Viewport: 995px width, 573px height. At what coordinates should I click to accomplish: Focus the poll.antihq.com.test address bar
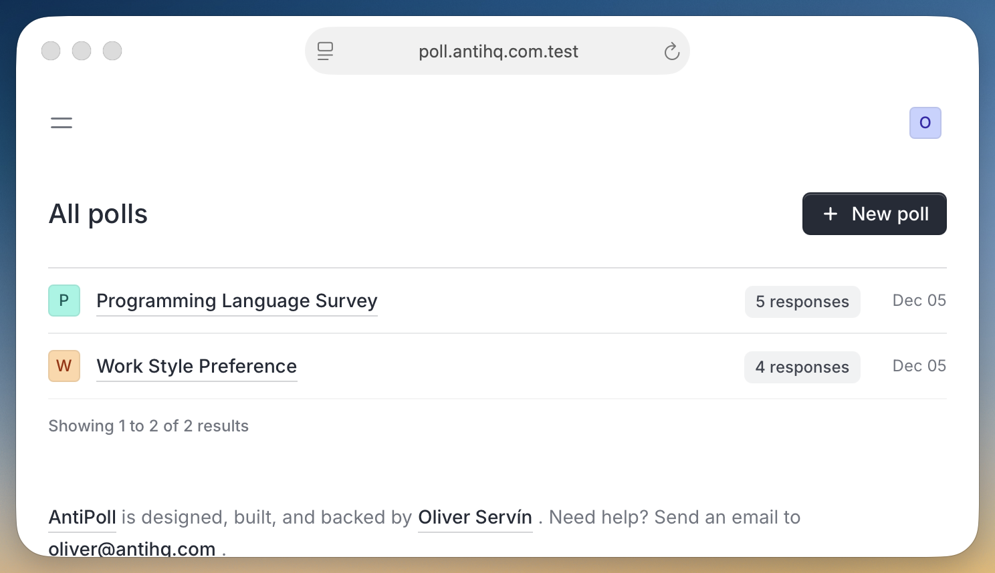(x=497, y=51)
